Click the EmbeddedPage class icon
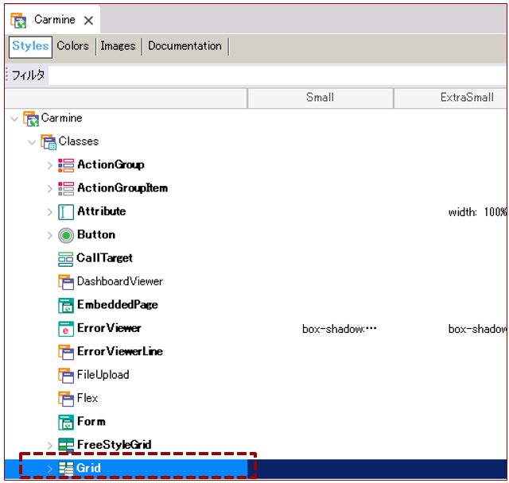Screen dimensions: 509x483 click(x=66, y=306)
